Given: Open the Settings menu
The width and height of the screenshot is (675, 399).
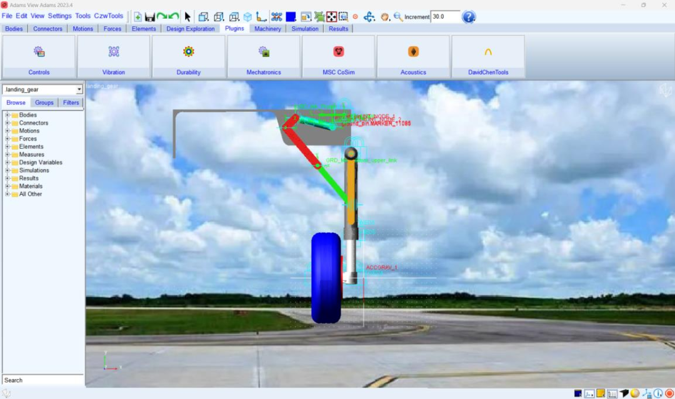Looking at the screenshot, I should pyautogui.click(x=60, y=16).
